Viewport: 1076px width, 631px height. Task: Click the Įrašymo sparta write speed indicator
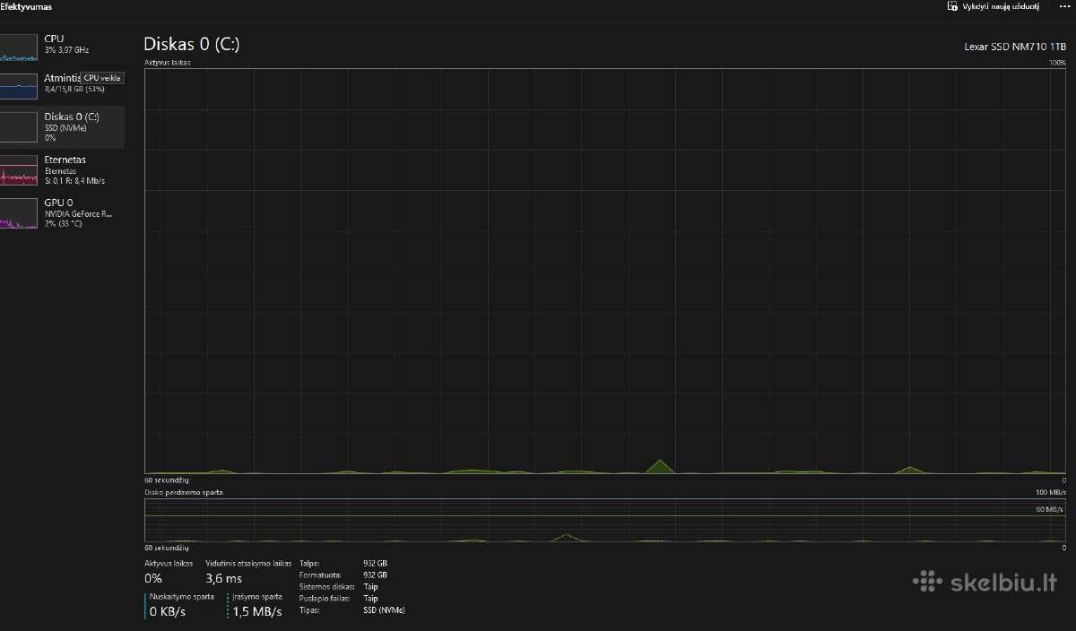click(256, 605)
